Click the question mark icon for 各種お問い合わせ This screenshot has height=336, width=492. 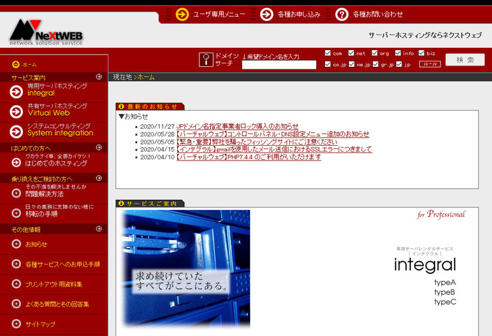(x=342, y=14)
